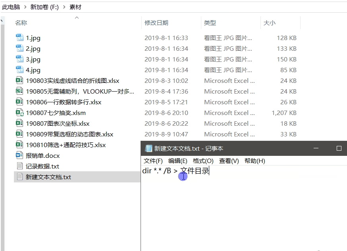Click the 18 KB size value
The height and width of the screenshot is (251, 347).
point(288,123)
